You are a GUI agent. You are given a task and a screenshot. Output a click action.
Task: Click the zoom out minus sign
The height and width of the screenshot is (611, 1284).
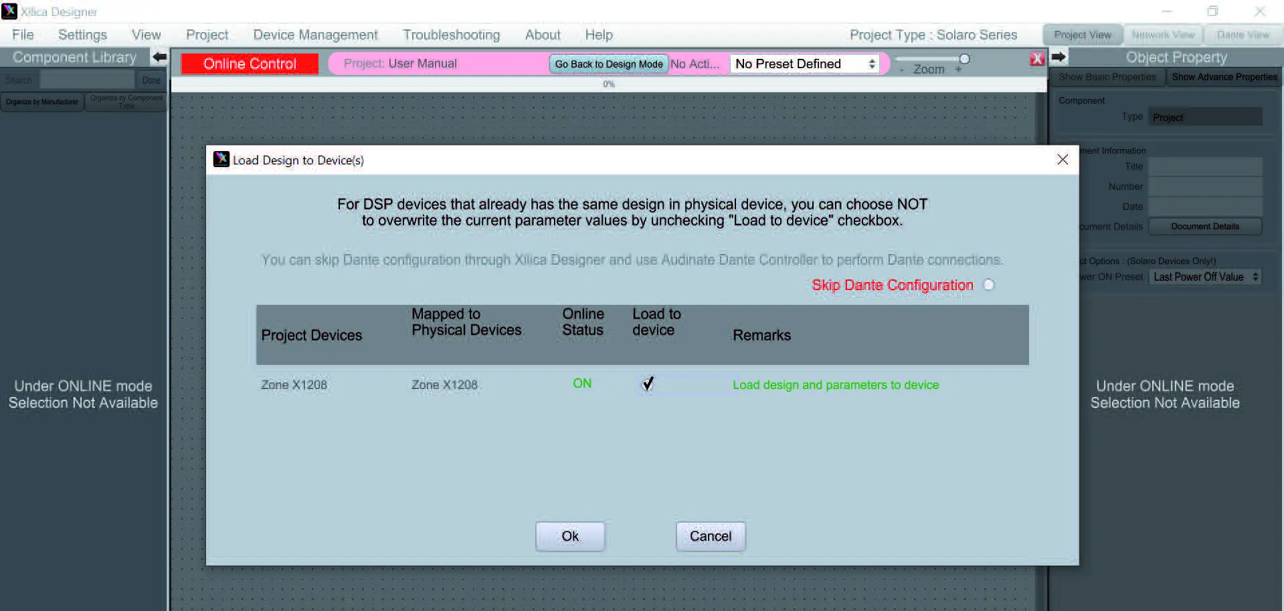click(x=901, y=70)
